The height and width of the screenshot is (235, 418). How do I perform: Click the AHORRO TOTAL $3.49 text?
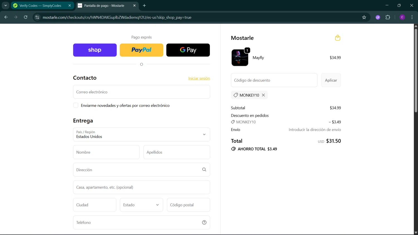257,149
